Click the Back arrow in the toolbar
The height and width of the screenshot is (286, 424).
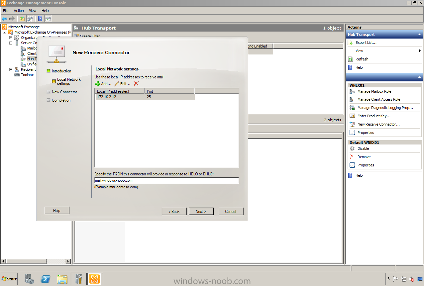click(x=4, y=19)
